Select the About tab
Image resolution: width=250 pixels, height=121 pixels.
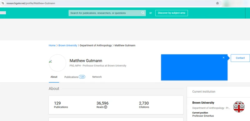click(x=54, y=77)
